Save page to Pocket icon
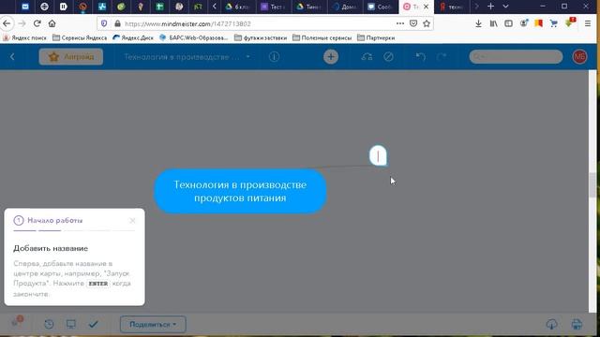Viewport: 600px width, 337px height. click(x=413, y=23)
